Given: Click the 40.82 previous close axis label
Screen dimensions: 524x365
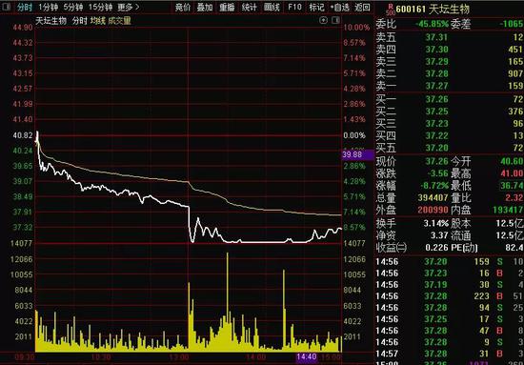Looking at the screenshot, I should tap(23, 135).
